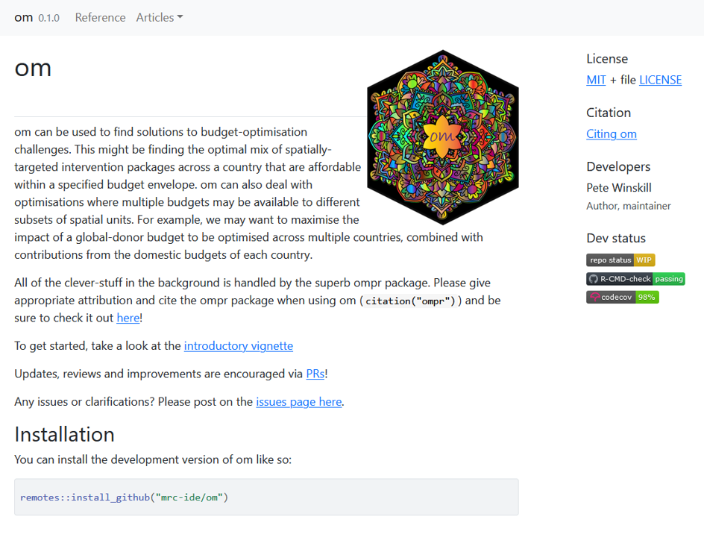
Task: Open the LICENSE file link
Action: (660, 80)
